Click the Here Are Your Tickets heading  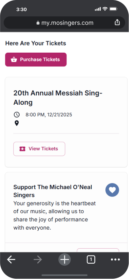click(36, 43)
